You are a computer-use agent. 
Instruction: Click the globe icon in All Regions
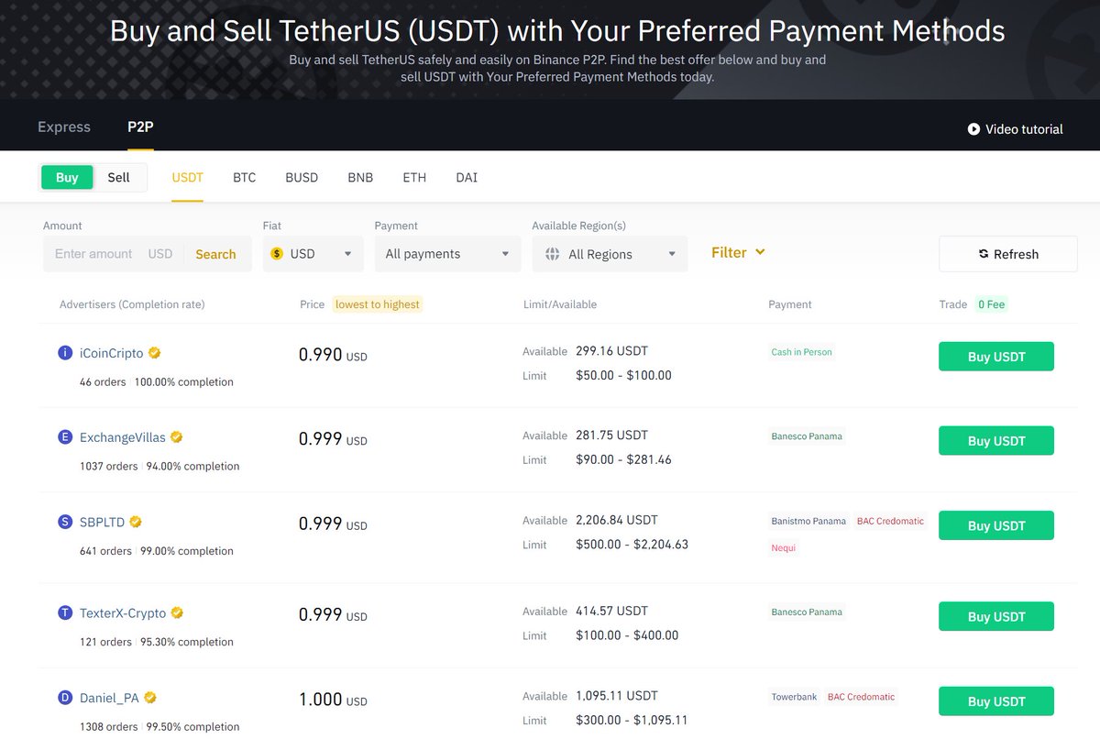(553, 254)
